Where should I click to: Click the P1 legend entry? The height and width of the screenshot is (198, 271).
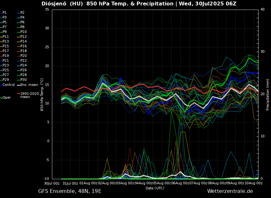coord(4,13)
